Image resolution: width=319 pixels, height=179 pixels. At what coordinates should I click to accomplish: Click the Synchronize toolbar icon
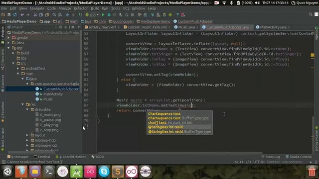(x=15, y=15)
